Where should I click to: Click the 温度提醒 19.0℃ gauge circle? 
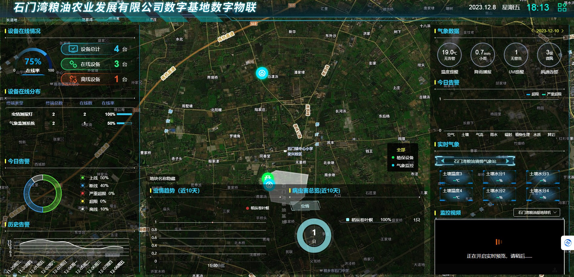pos(449,55)
